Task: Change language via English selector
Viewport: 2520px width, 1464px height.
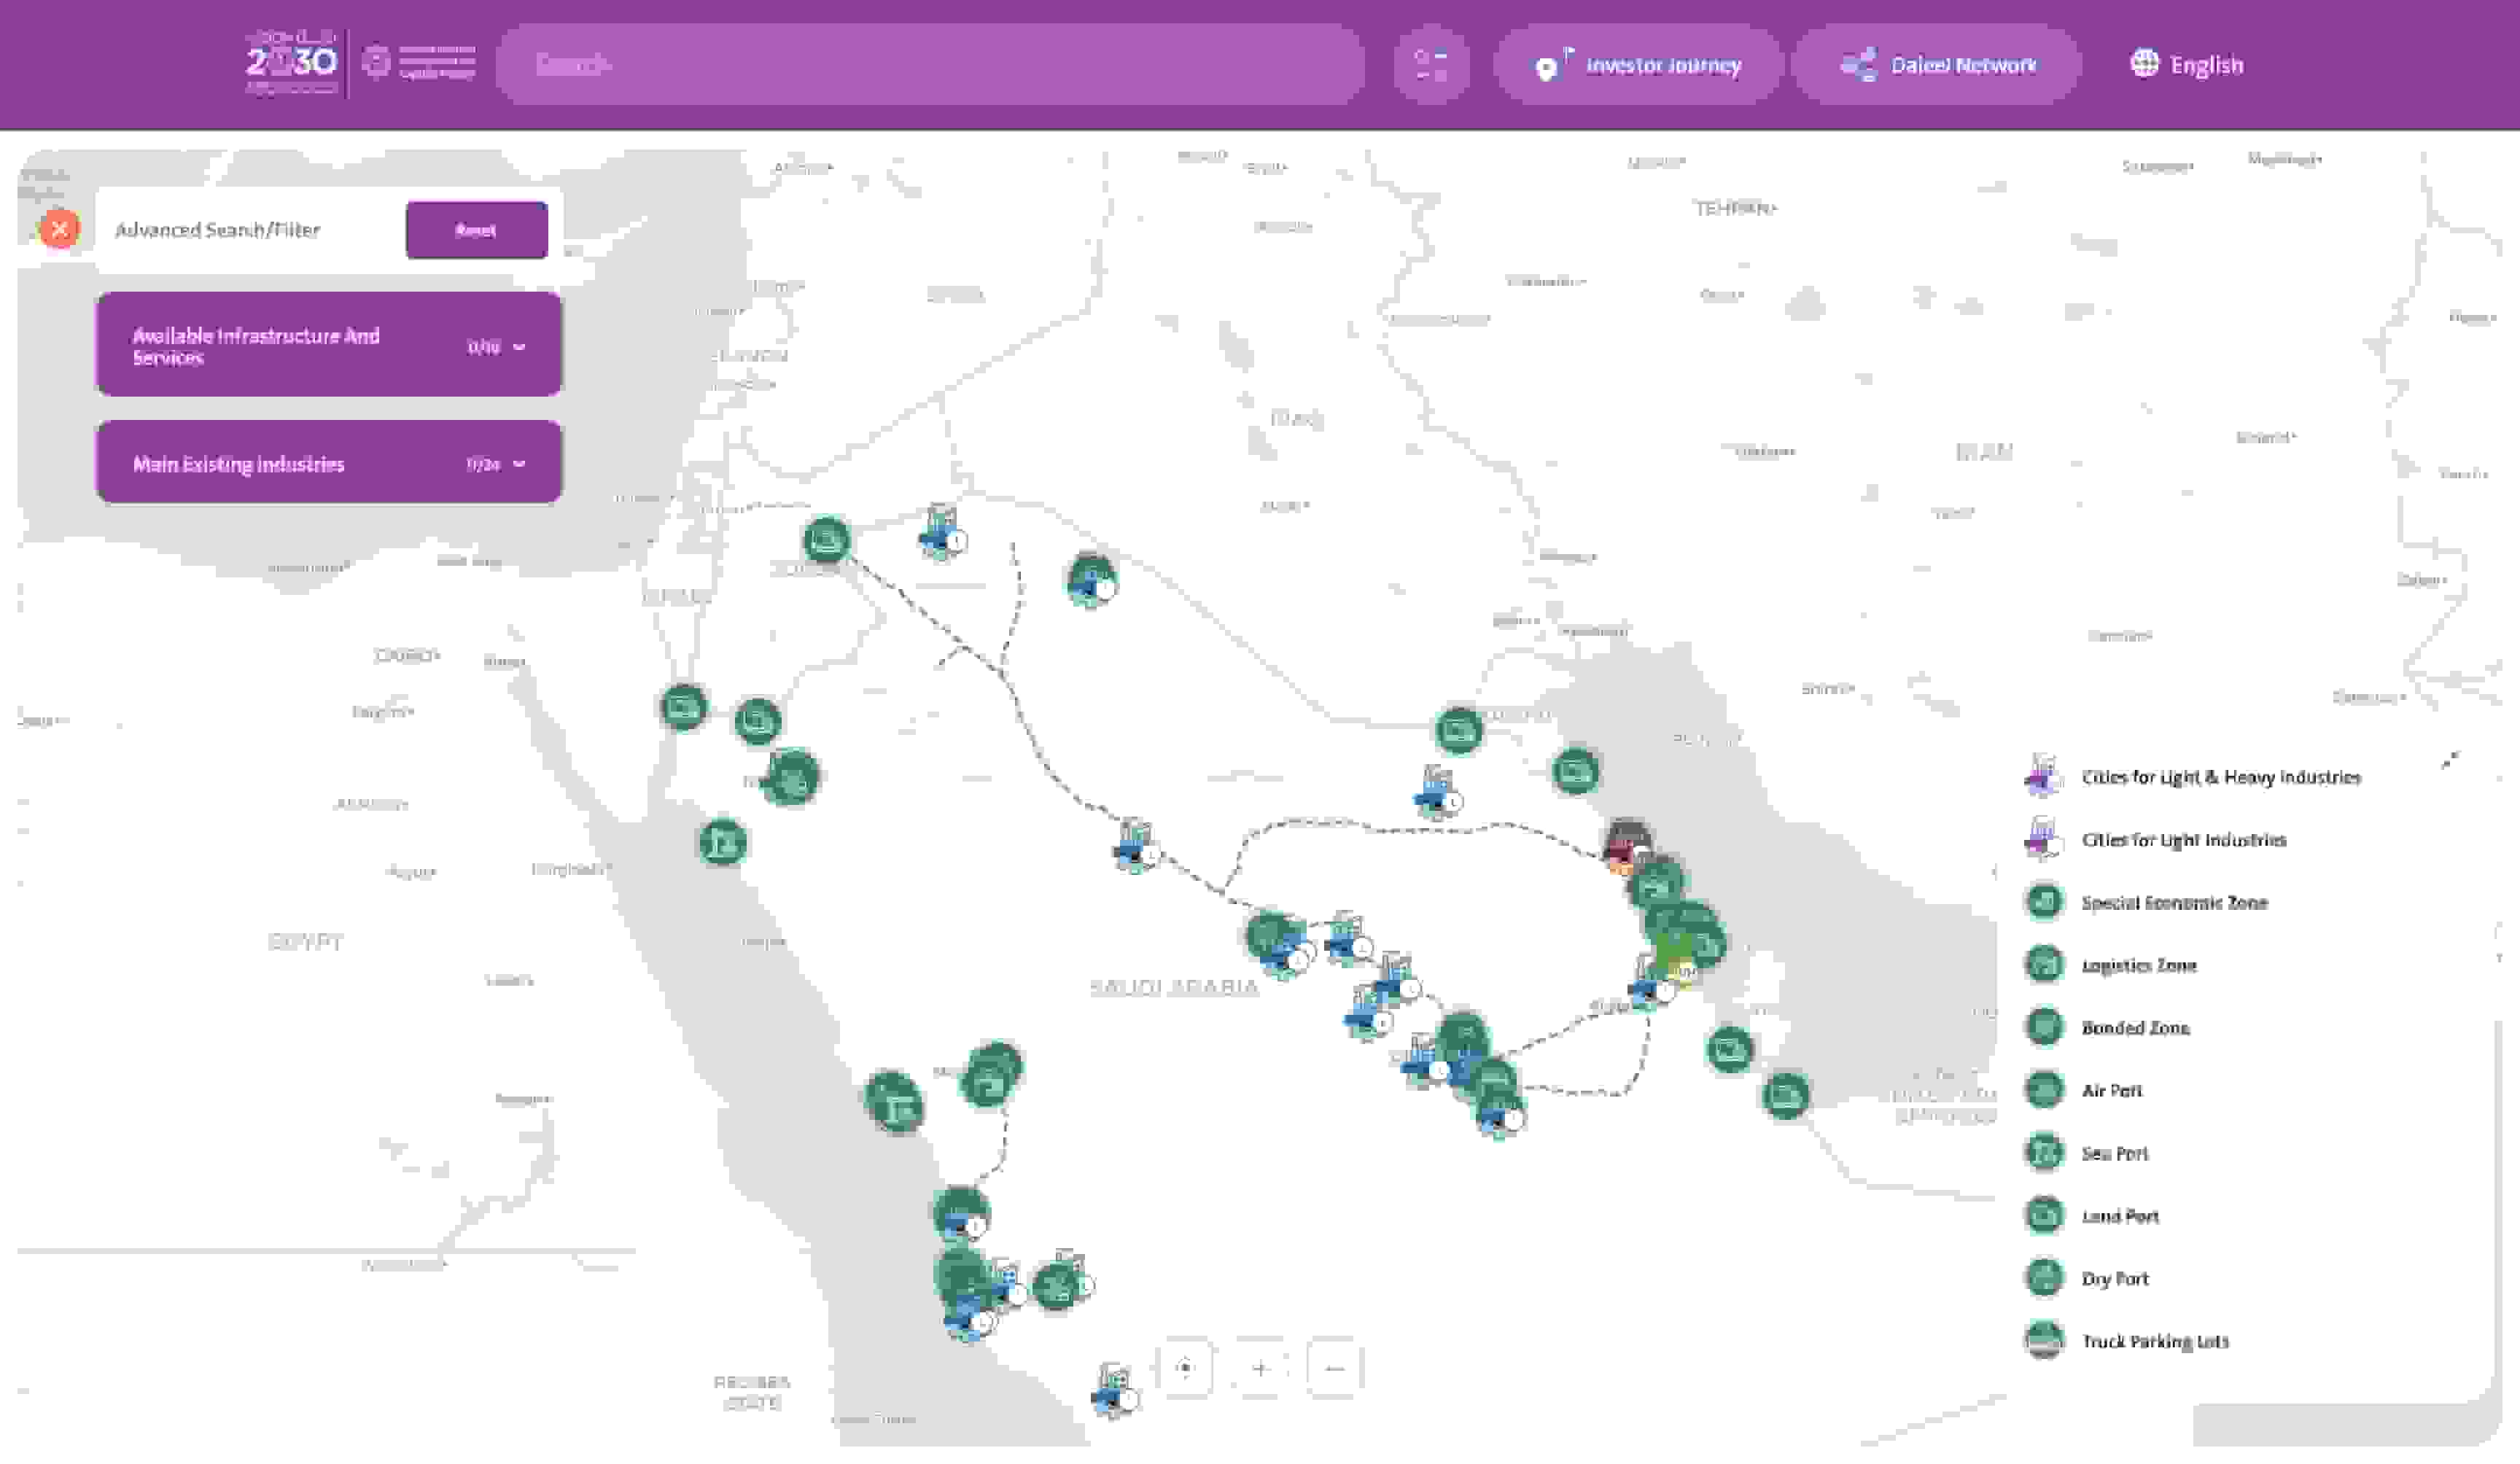Action: click(x=2186, y=65)
